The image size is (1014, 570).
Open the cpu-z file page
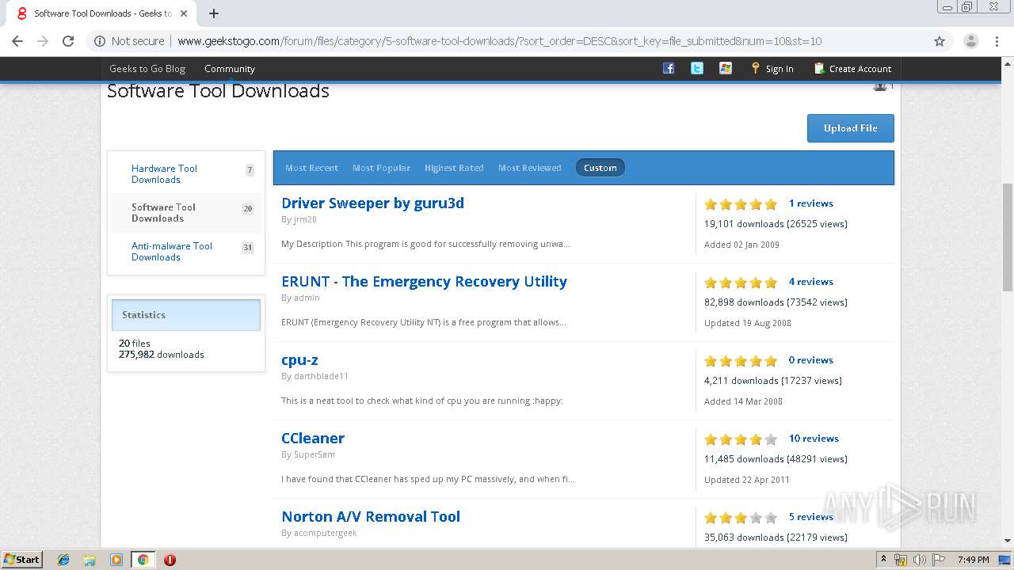click(299, 359)
